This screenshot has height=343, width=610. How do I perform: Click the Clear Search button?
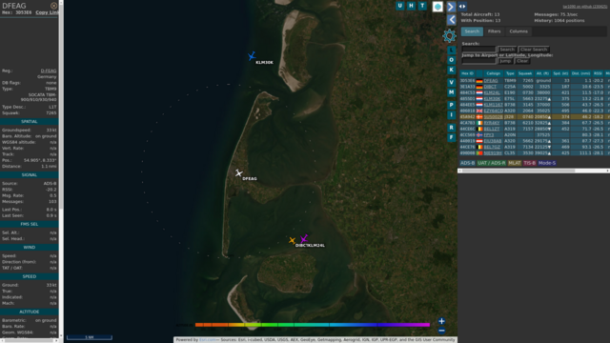[534, 50]
